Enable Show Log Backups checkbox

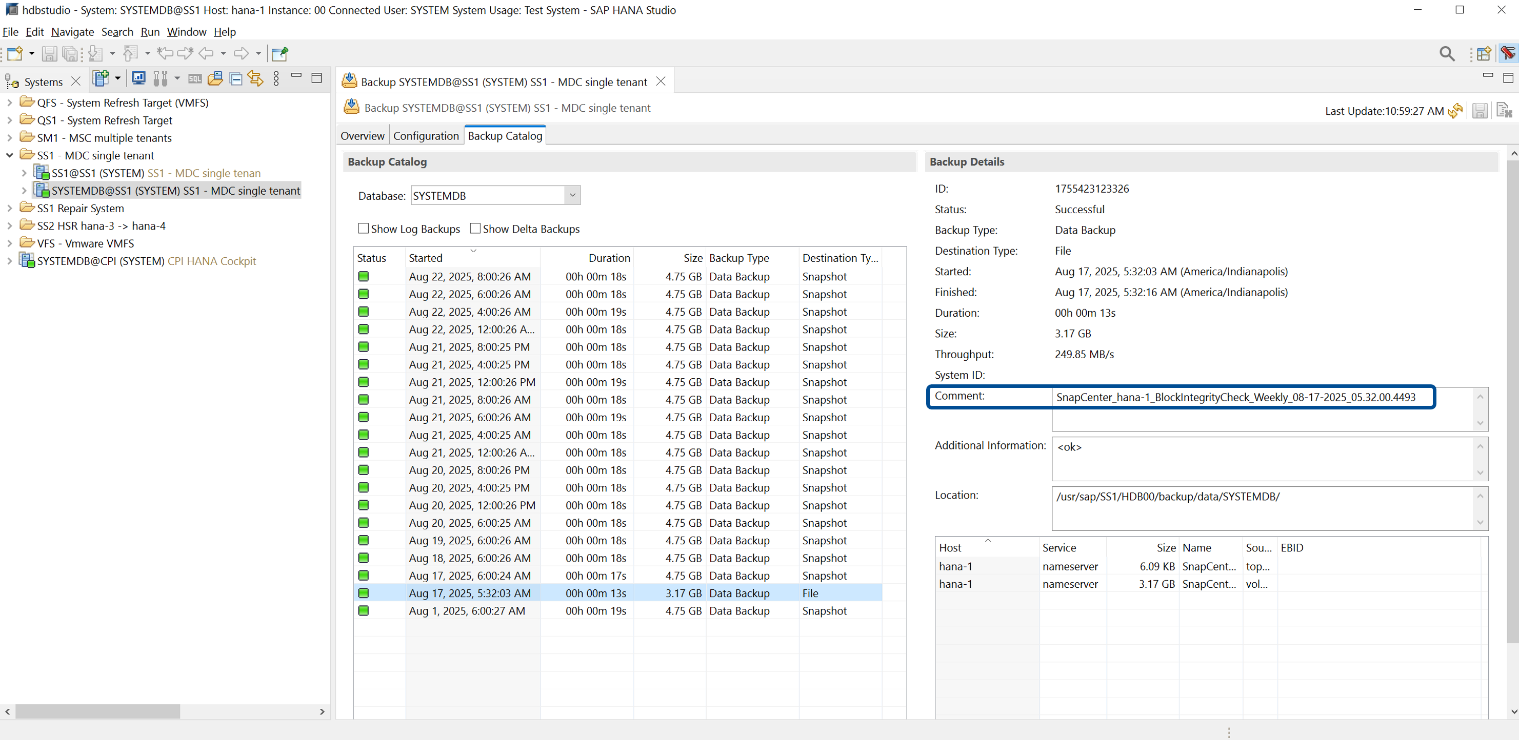tap(363, 229)
